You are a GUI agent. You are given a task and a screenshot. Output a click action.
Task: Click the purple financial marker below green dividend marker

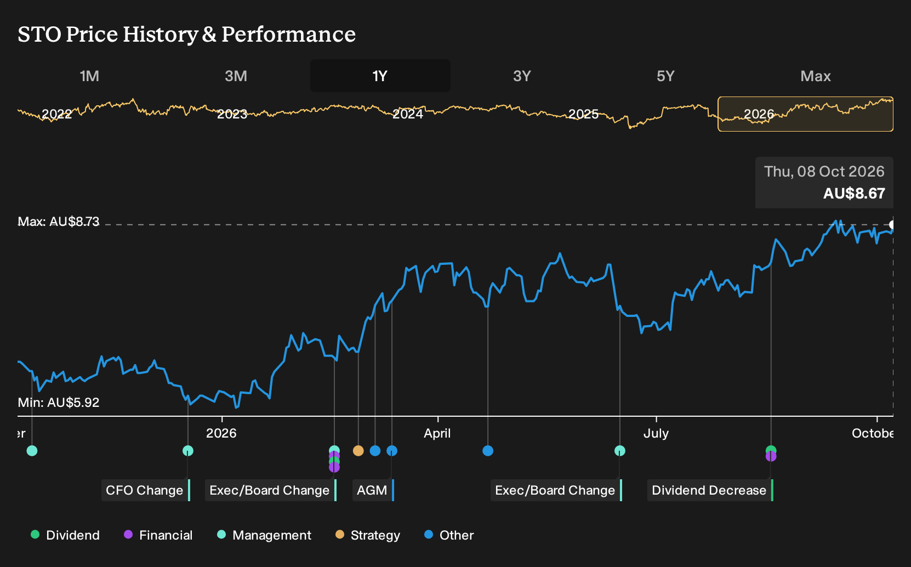point(771,456)
